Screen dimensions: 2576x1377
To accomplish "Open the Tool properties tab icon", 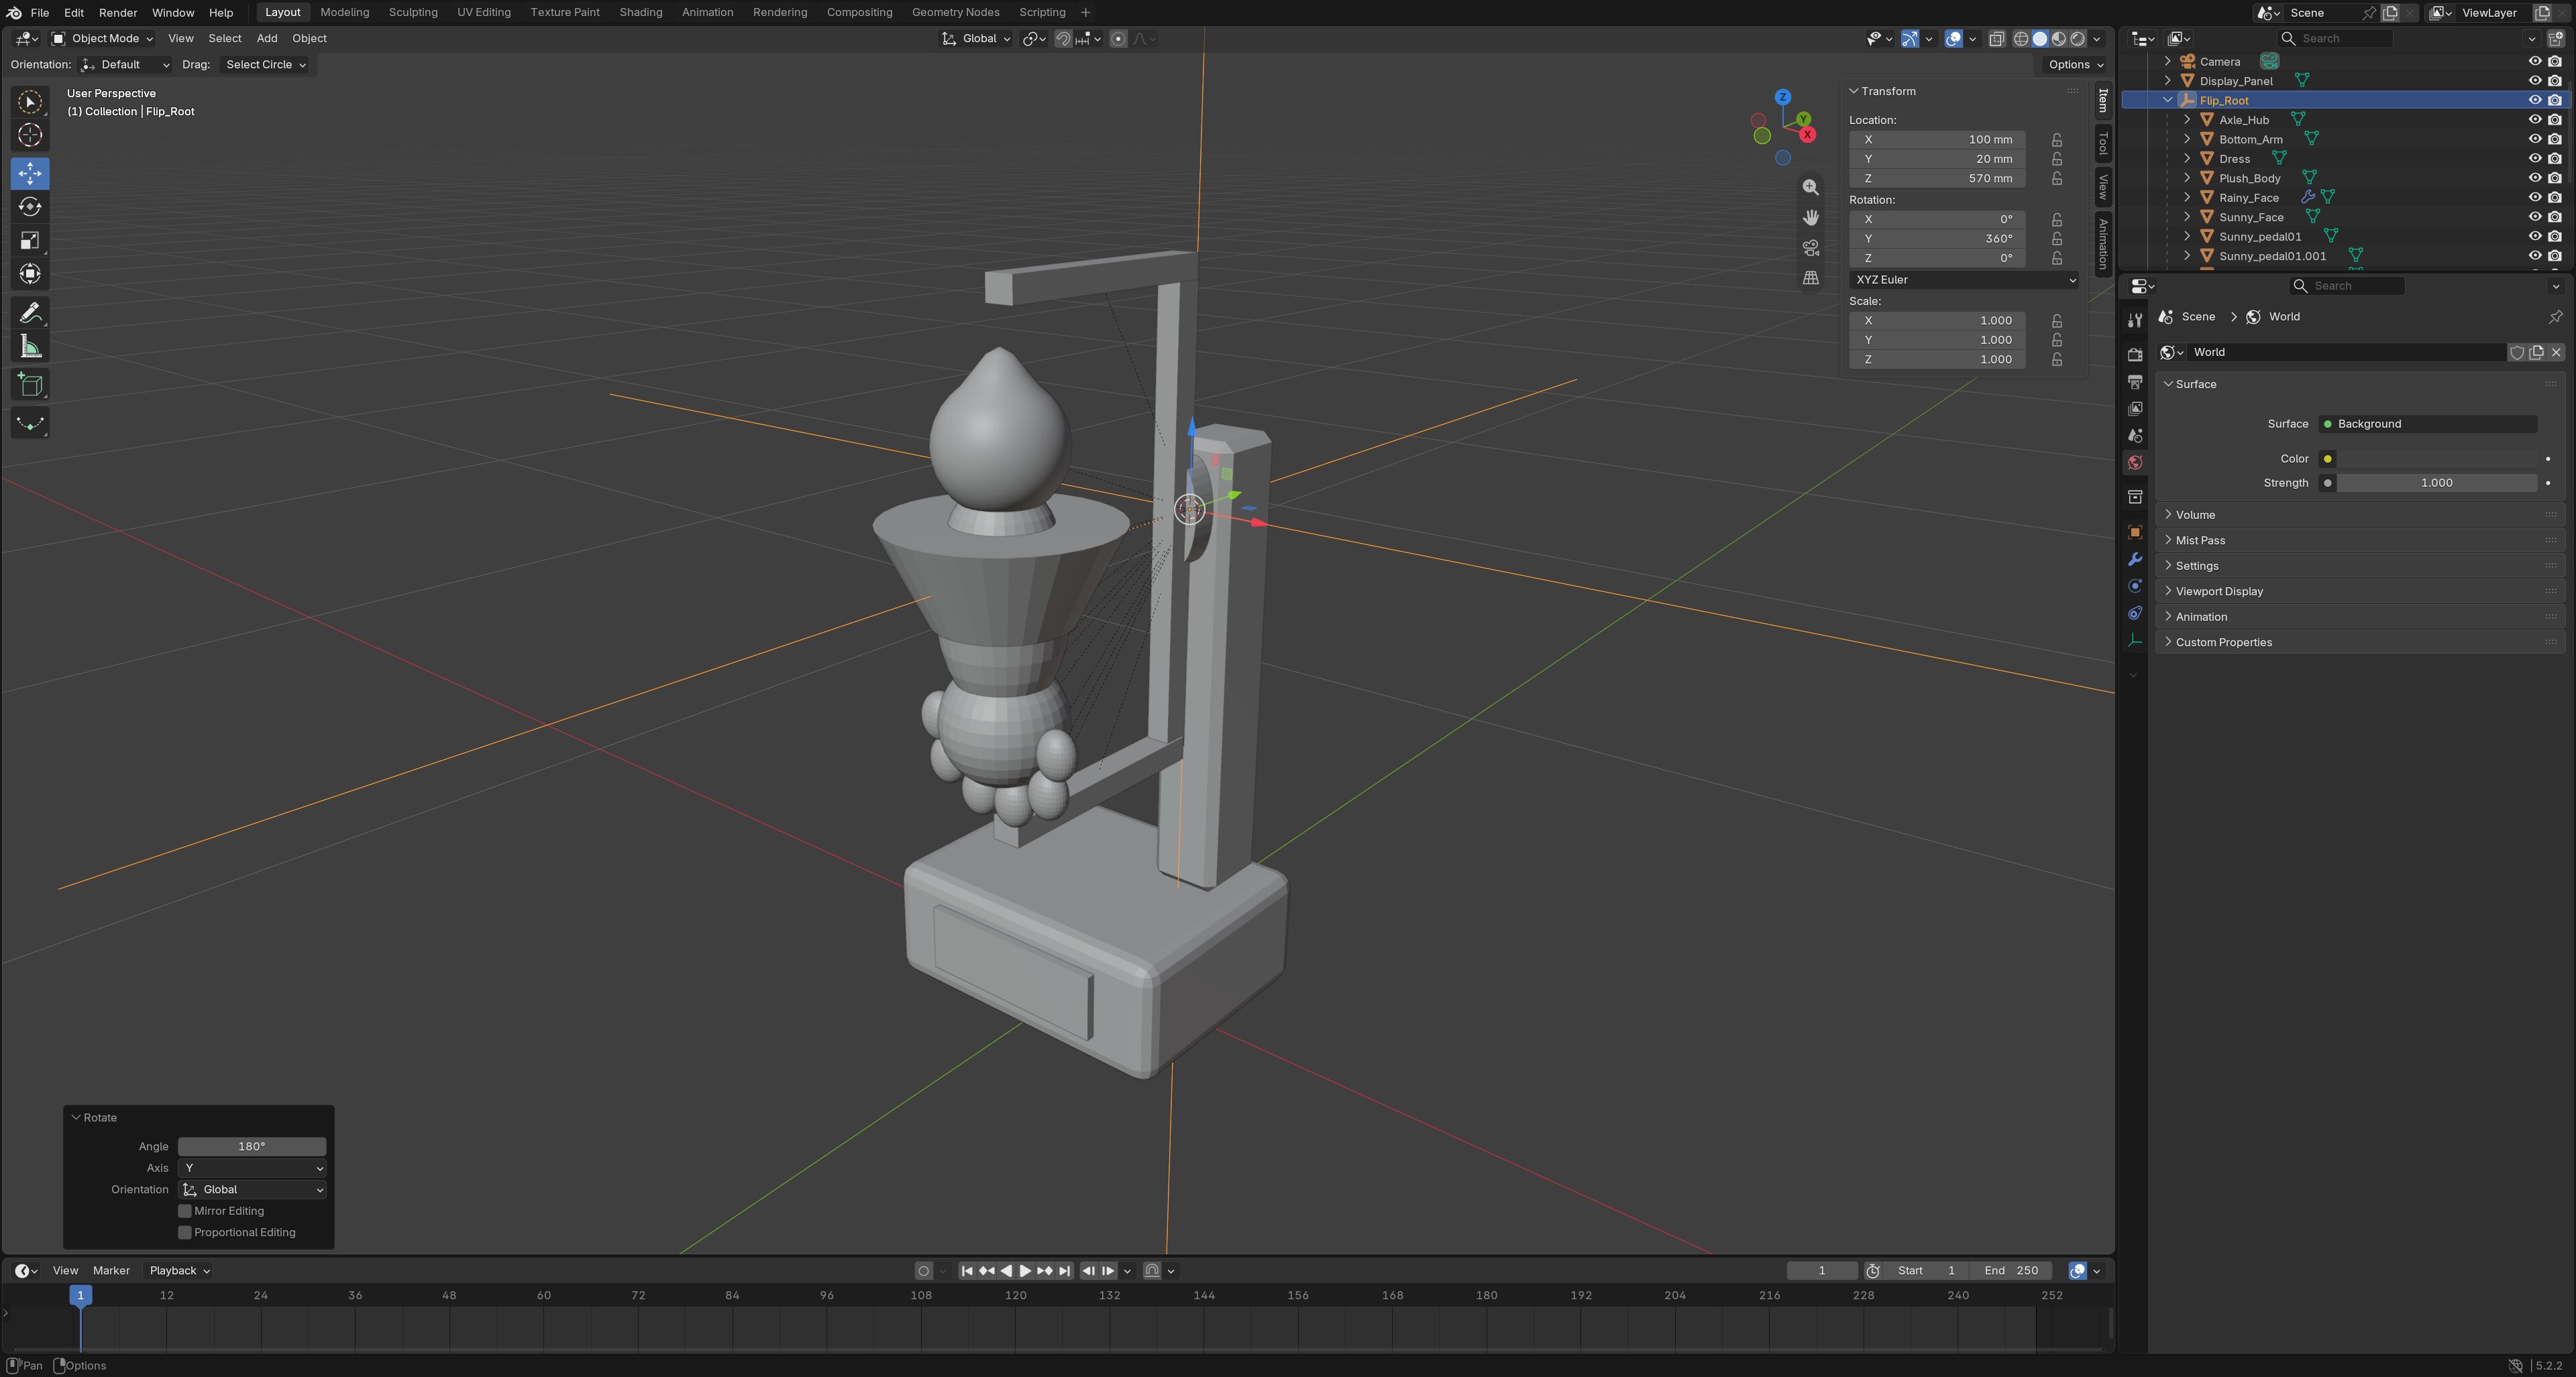I will click(x=2134, y=320).
